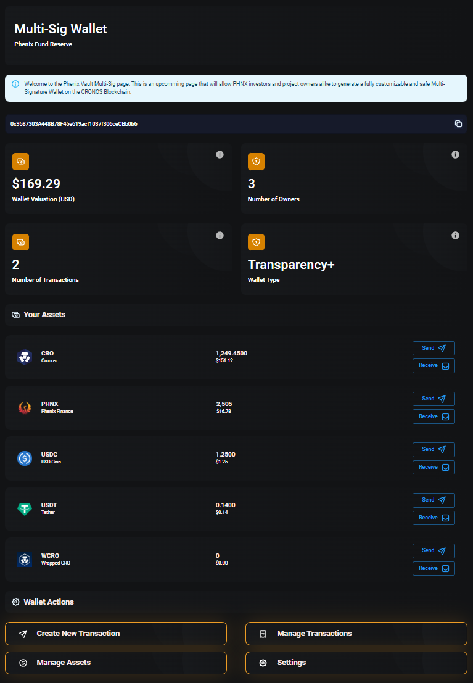The height and width of the screenshot is (683, 473).
Task: Receive WCRO tokens
Action: (434, 568)
